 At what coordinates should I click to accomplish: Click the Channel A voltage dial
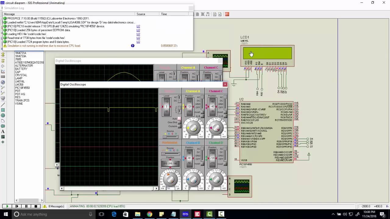point(193,127)
